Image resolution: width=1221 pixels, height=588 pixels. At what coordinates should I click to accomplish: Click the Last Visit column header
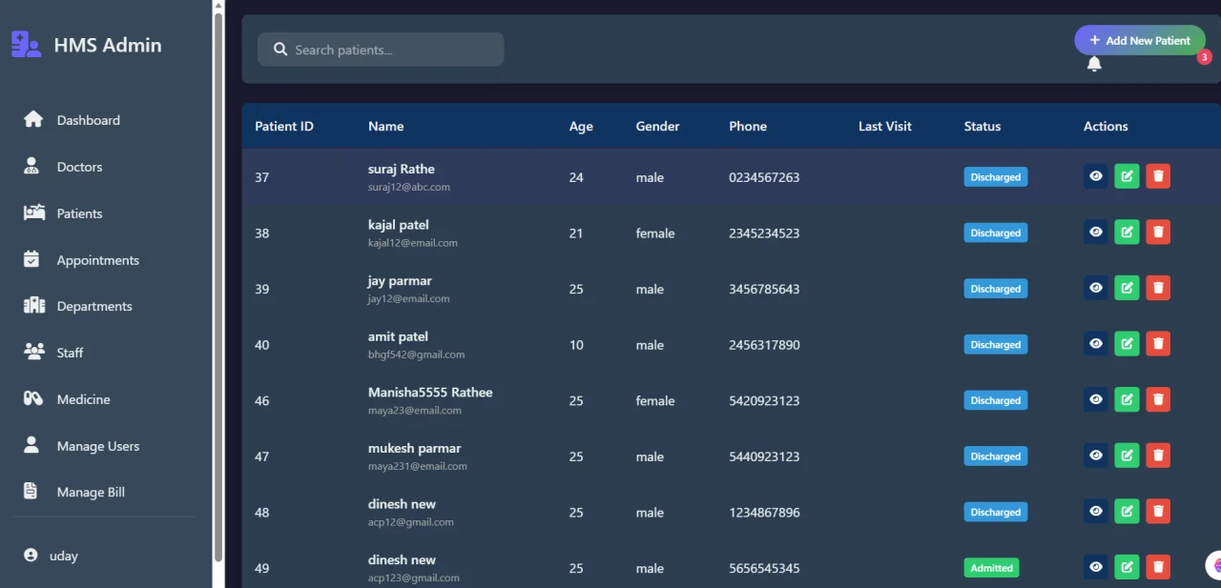click(885, 126)
